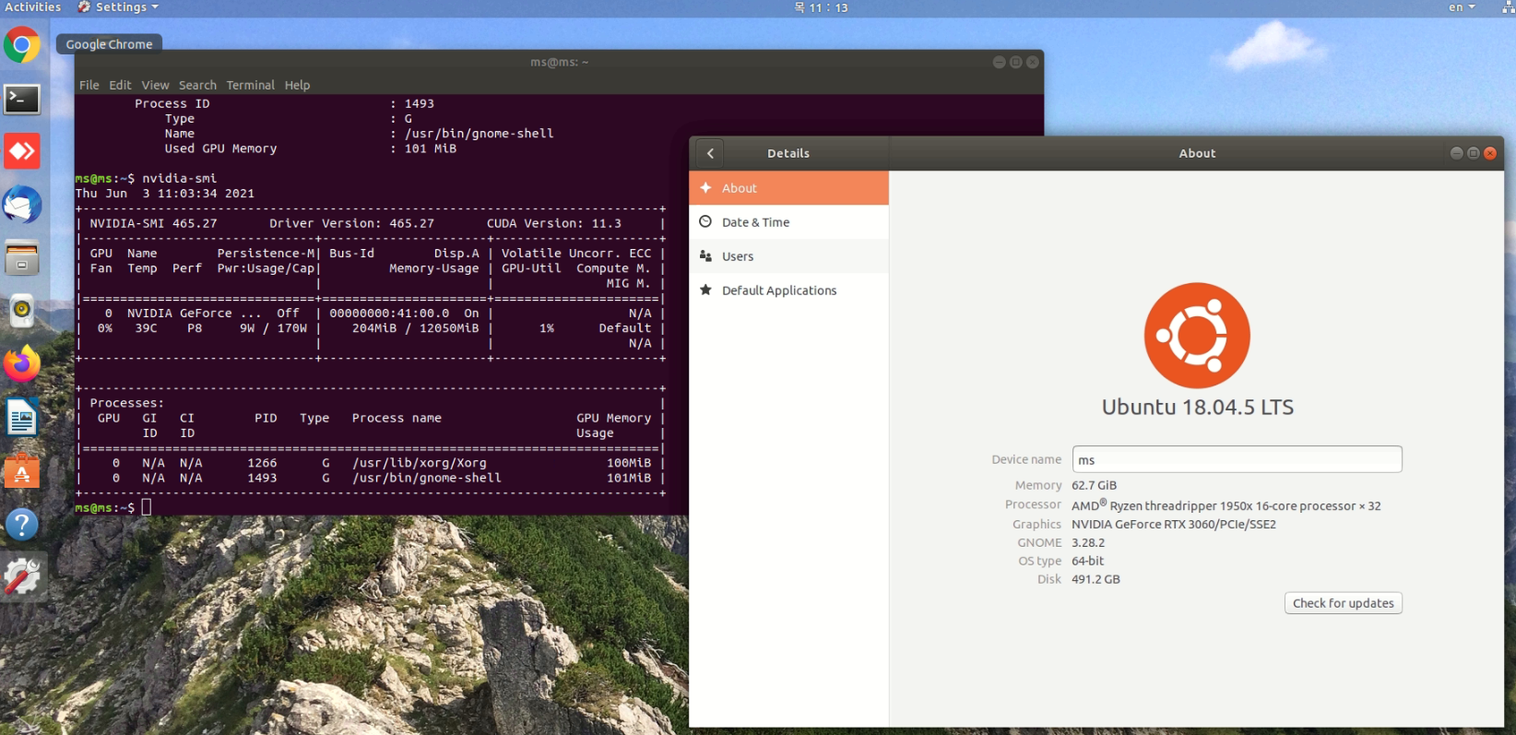
Task: Click '/usr/lib/xorg/Xorg' process name
Action: click(x=419, y=463)
